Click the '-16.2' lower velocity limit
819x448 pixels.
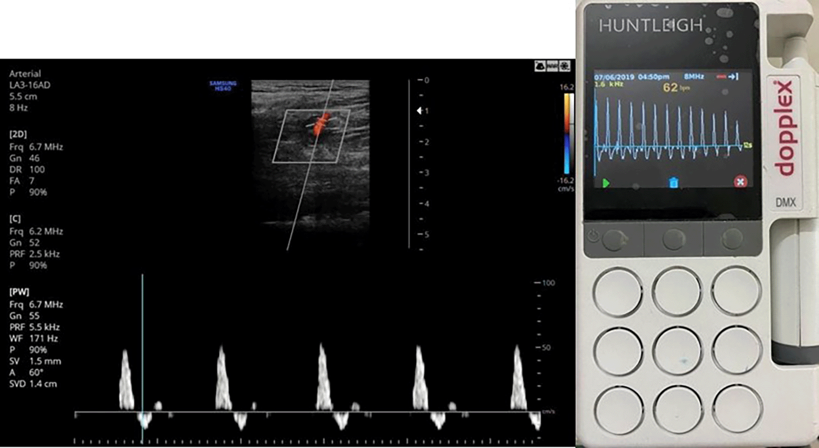tap(565, 181)
